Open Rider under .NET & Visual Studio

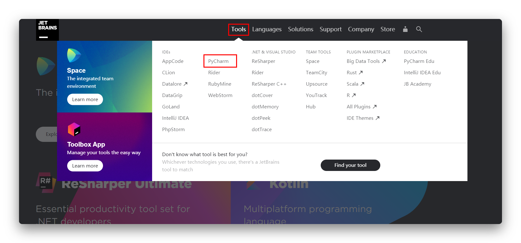click(258, 72)
